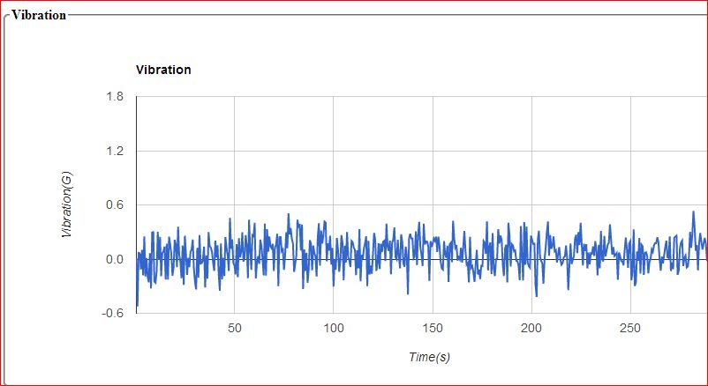Click the 0.0 label on y-axis
Screen dimensions: 708x386
pyautogui.click(x=115, y=260)
